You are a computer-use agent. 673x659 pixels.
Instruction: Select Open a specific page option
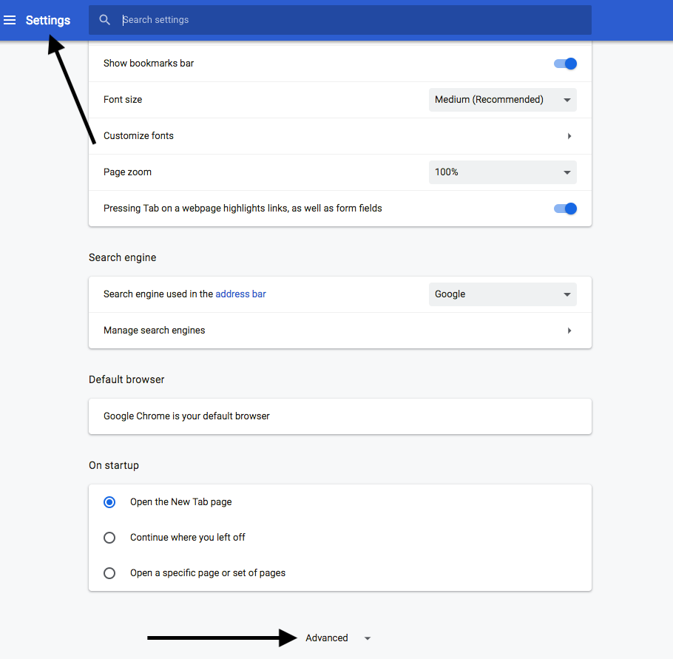tap(109, 573)
